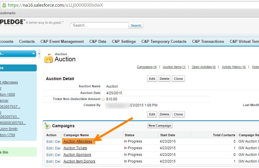Edit the Auction Tickets campaign row
Image resolution: width=259 pixels, height=168 pixels.
tap(49, 148)
